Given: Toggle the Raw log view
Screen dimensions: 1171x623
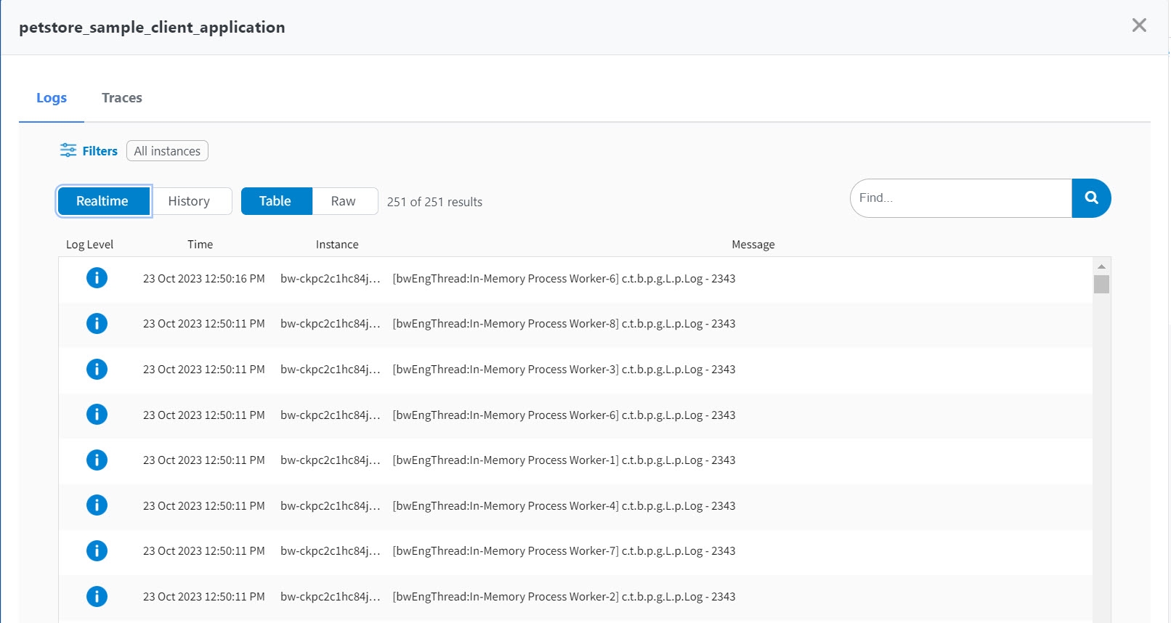Looking at the screenshot, I should pyautogui.click(x=344, y=201).
